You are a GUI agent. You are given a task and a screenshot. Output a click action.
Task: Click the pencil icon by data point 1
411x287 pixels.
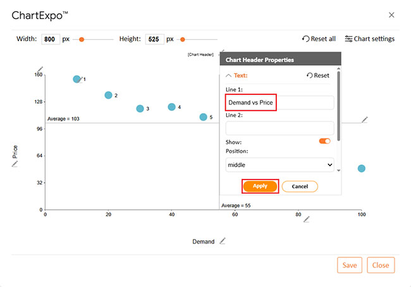pyautogui.click(x=80, y=79)
